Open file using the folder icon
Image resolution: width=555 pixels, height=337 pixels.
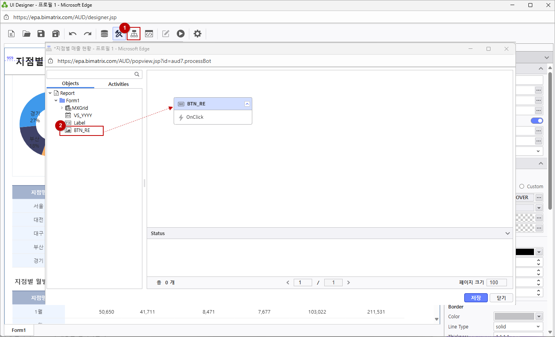click(26, 34)
